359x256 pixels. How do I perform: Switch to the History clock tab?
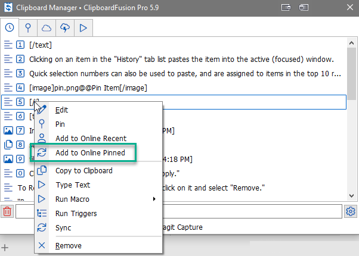coord(10,27)
